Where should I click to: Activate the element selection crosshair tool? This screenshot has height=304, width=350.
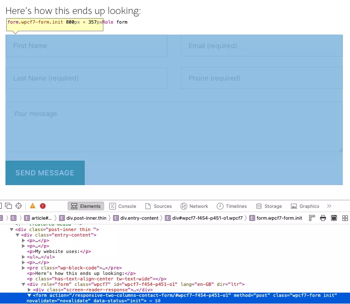19,206
